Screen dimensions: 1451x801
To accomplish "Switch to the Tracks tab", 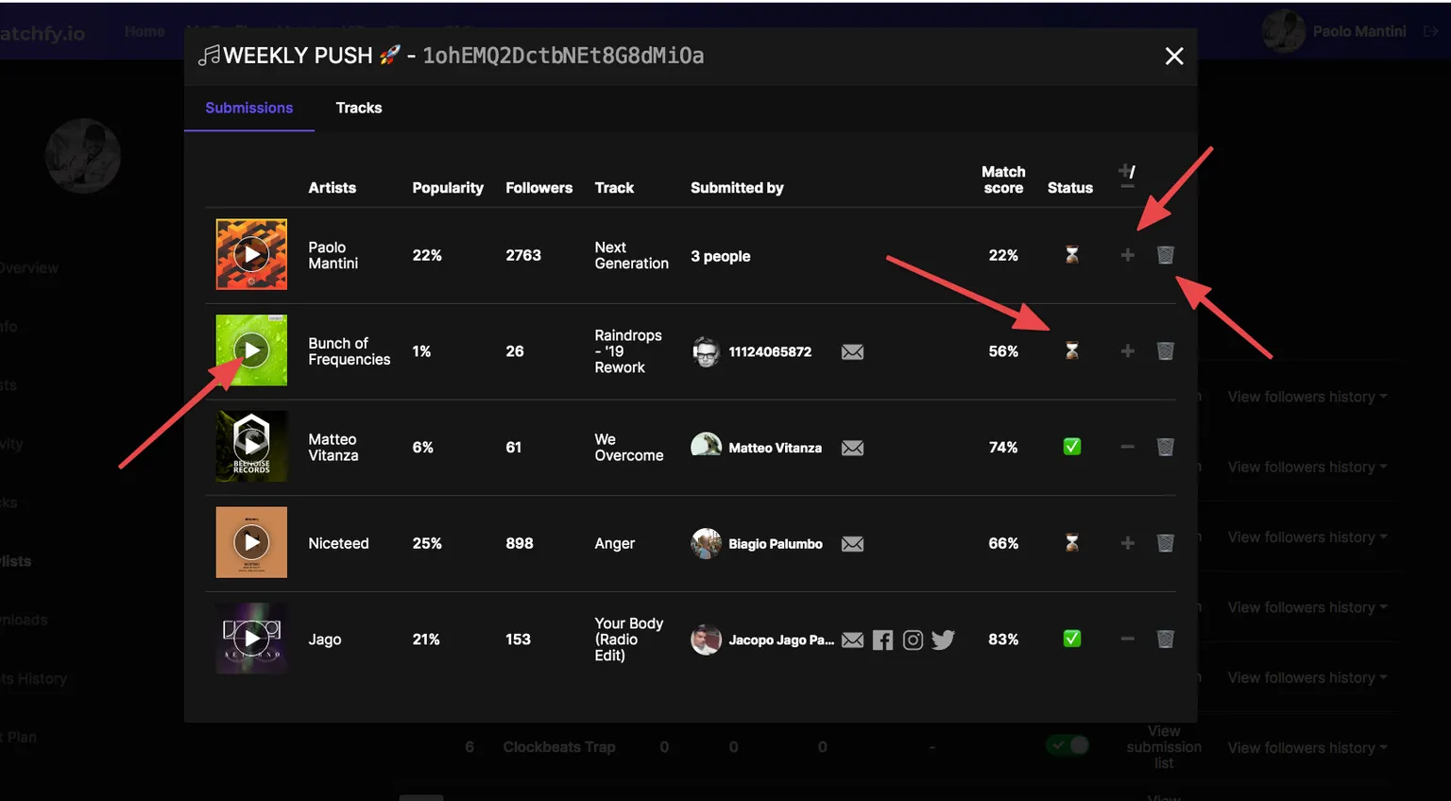I will coord(359,108).
